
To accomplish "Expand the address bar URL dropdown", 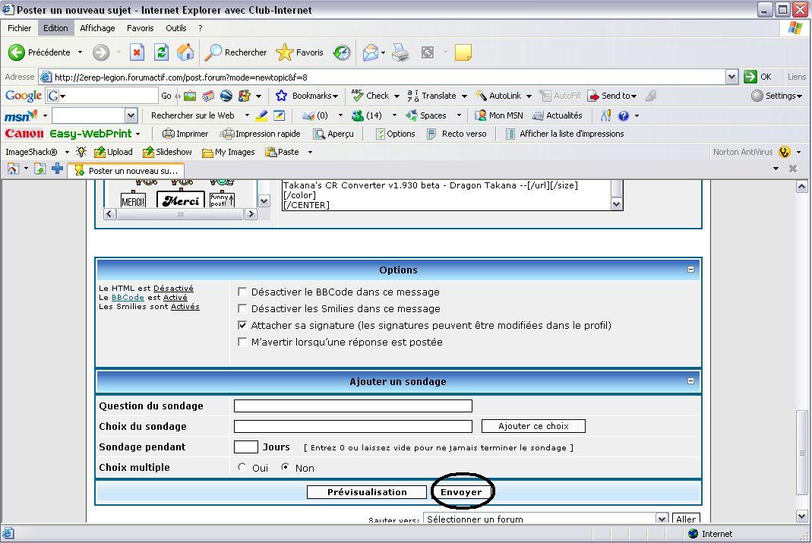I will pos(731,77).
